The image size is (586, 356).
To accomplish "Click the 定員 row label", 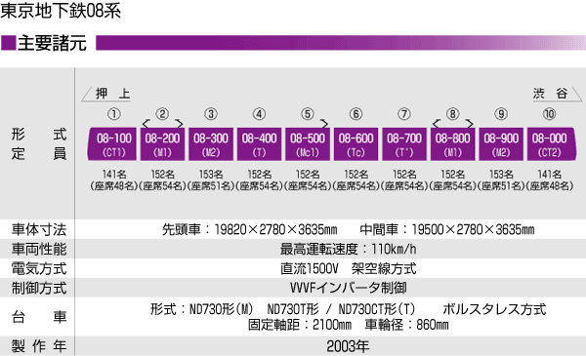I will (39, 153).
